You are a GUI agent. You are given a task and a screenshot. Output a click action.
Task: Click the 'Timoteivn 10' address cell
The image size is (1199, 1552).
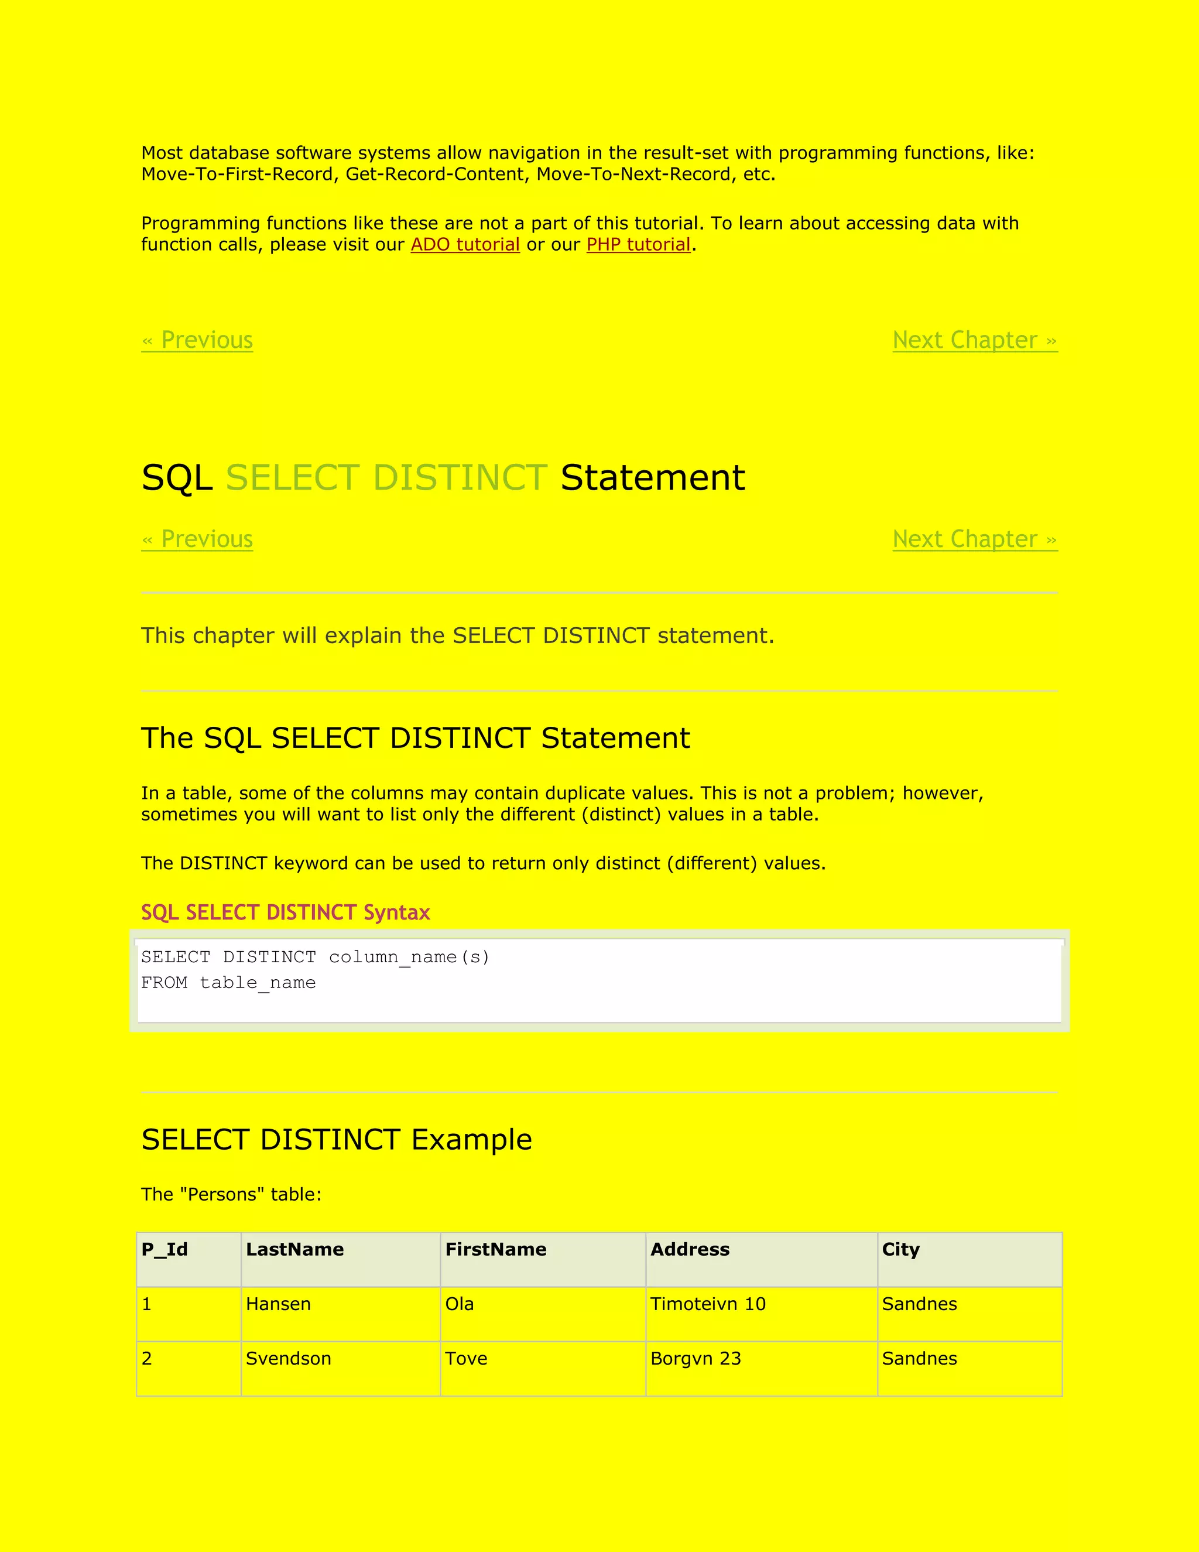point(707,1304)
